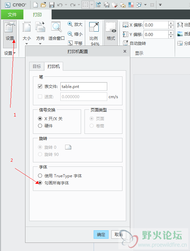Open the quick access toolbar customize arrow
This screenshot has width=190, height=251.
coord(160,5)
